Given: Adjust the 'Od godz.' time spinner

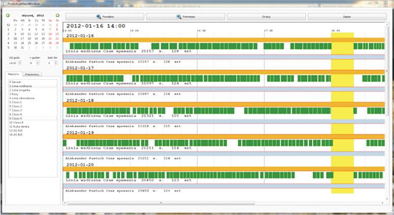Looking at the screenshot, I should [x=20, y=63].
